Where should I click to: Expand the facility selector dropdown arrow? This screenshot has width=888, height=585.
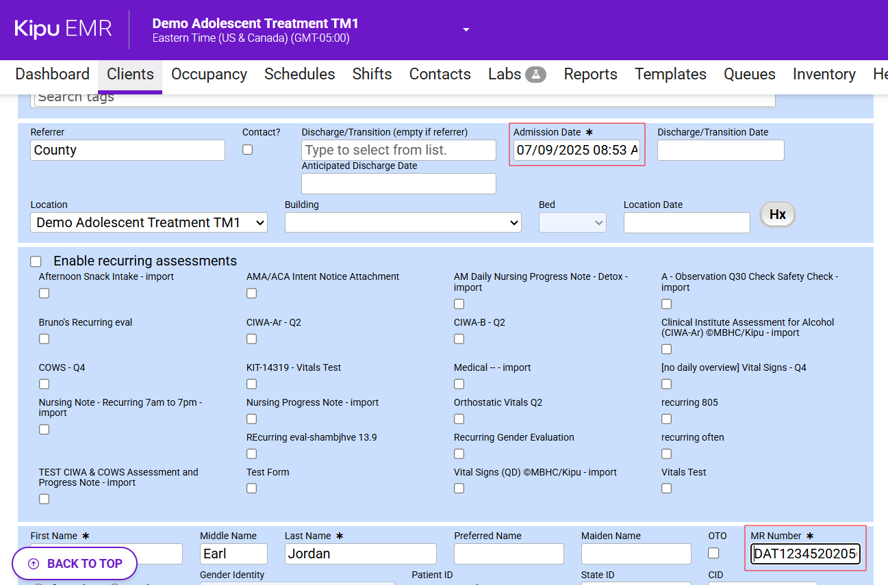pyautogui.click(x=466, y=30)
